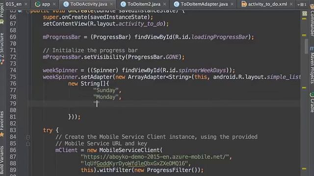Click "// Initialize the progress bar" comment
314x176 pixels.
90,50
